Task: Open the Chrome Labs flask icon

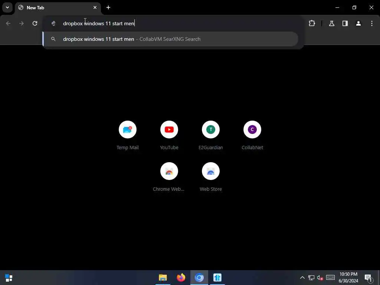Action: (332, 23)
